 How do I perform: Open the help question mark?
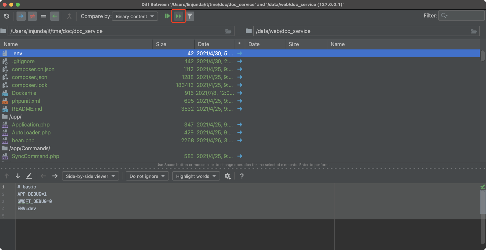(x=242, y=176)
